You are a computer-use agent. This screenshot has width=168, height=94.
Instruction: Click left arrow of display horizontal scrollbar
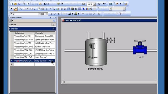click(x=63, y=82)
